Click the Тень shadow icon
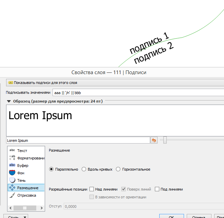 click(x=12, y=180)
